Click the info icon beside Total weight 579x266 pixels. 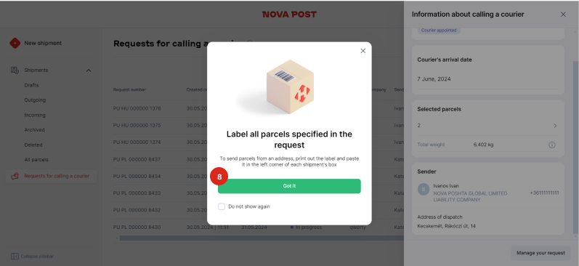click(x=551, y=145)
